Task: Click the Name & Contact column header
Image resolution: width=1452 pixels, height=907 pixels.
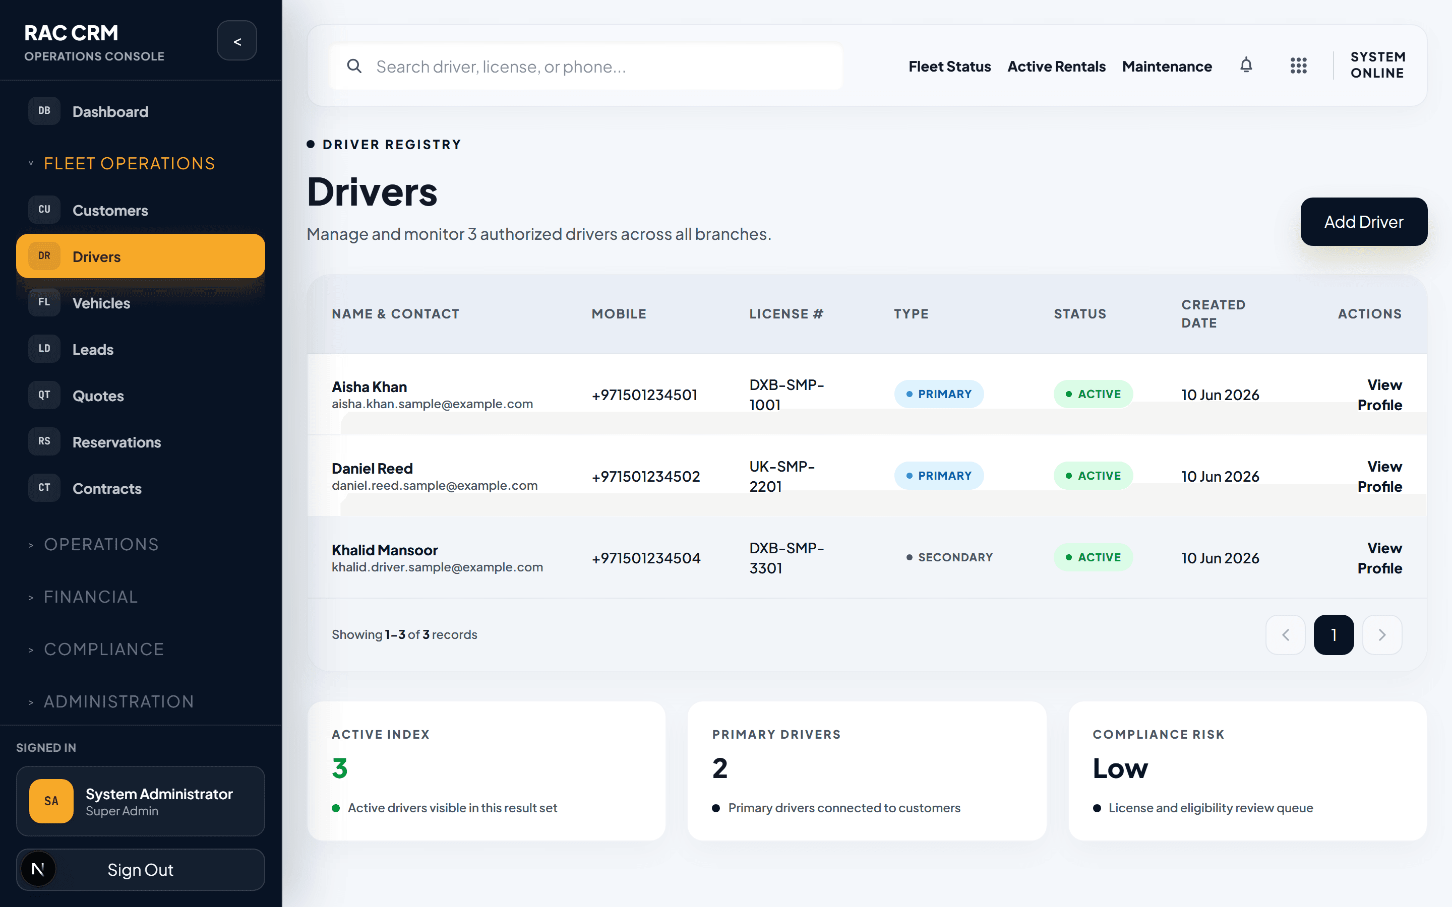Action: [x=395, y=314]
